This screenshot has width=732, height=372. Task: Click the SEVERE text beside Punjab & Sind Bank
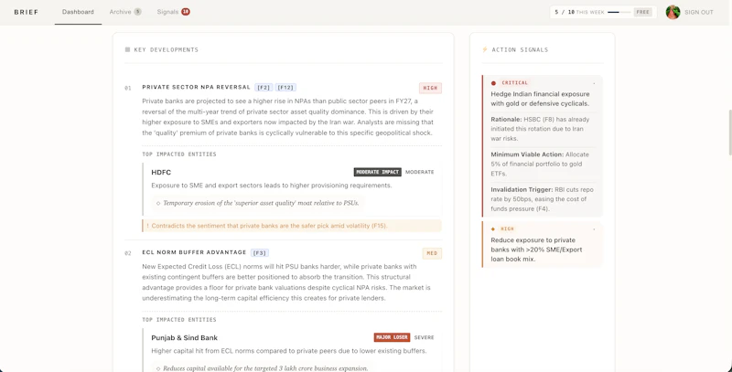pyautogui.click(x=424, y=337)
